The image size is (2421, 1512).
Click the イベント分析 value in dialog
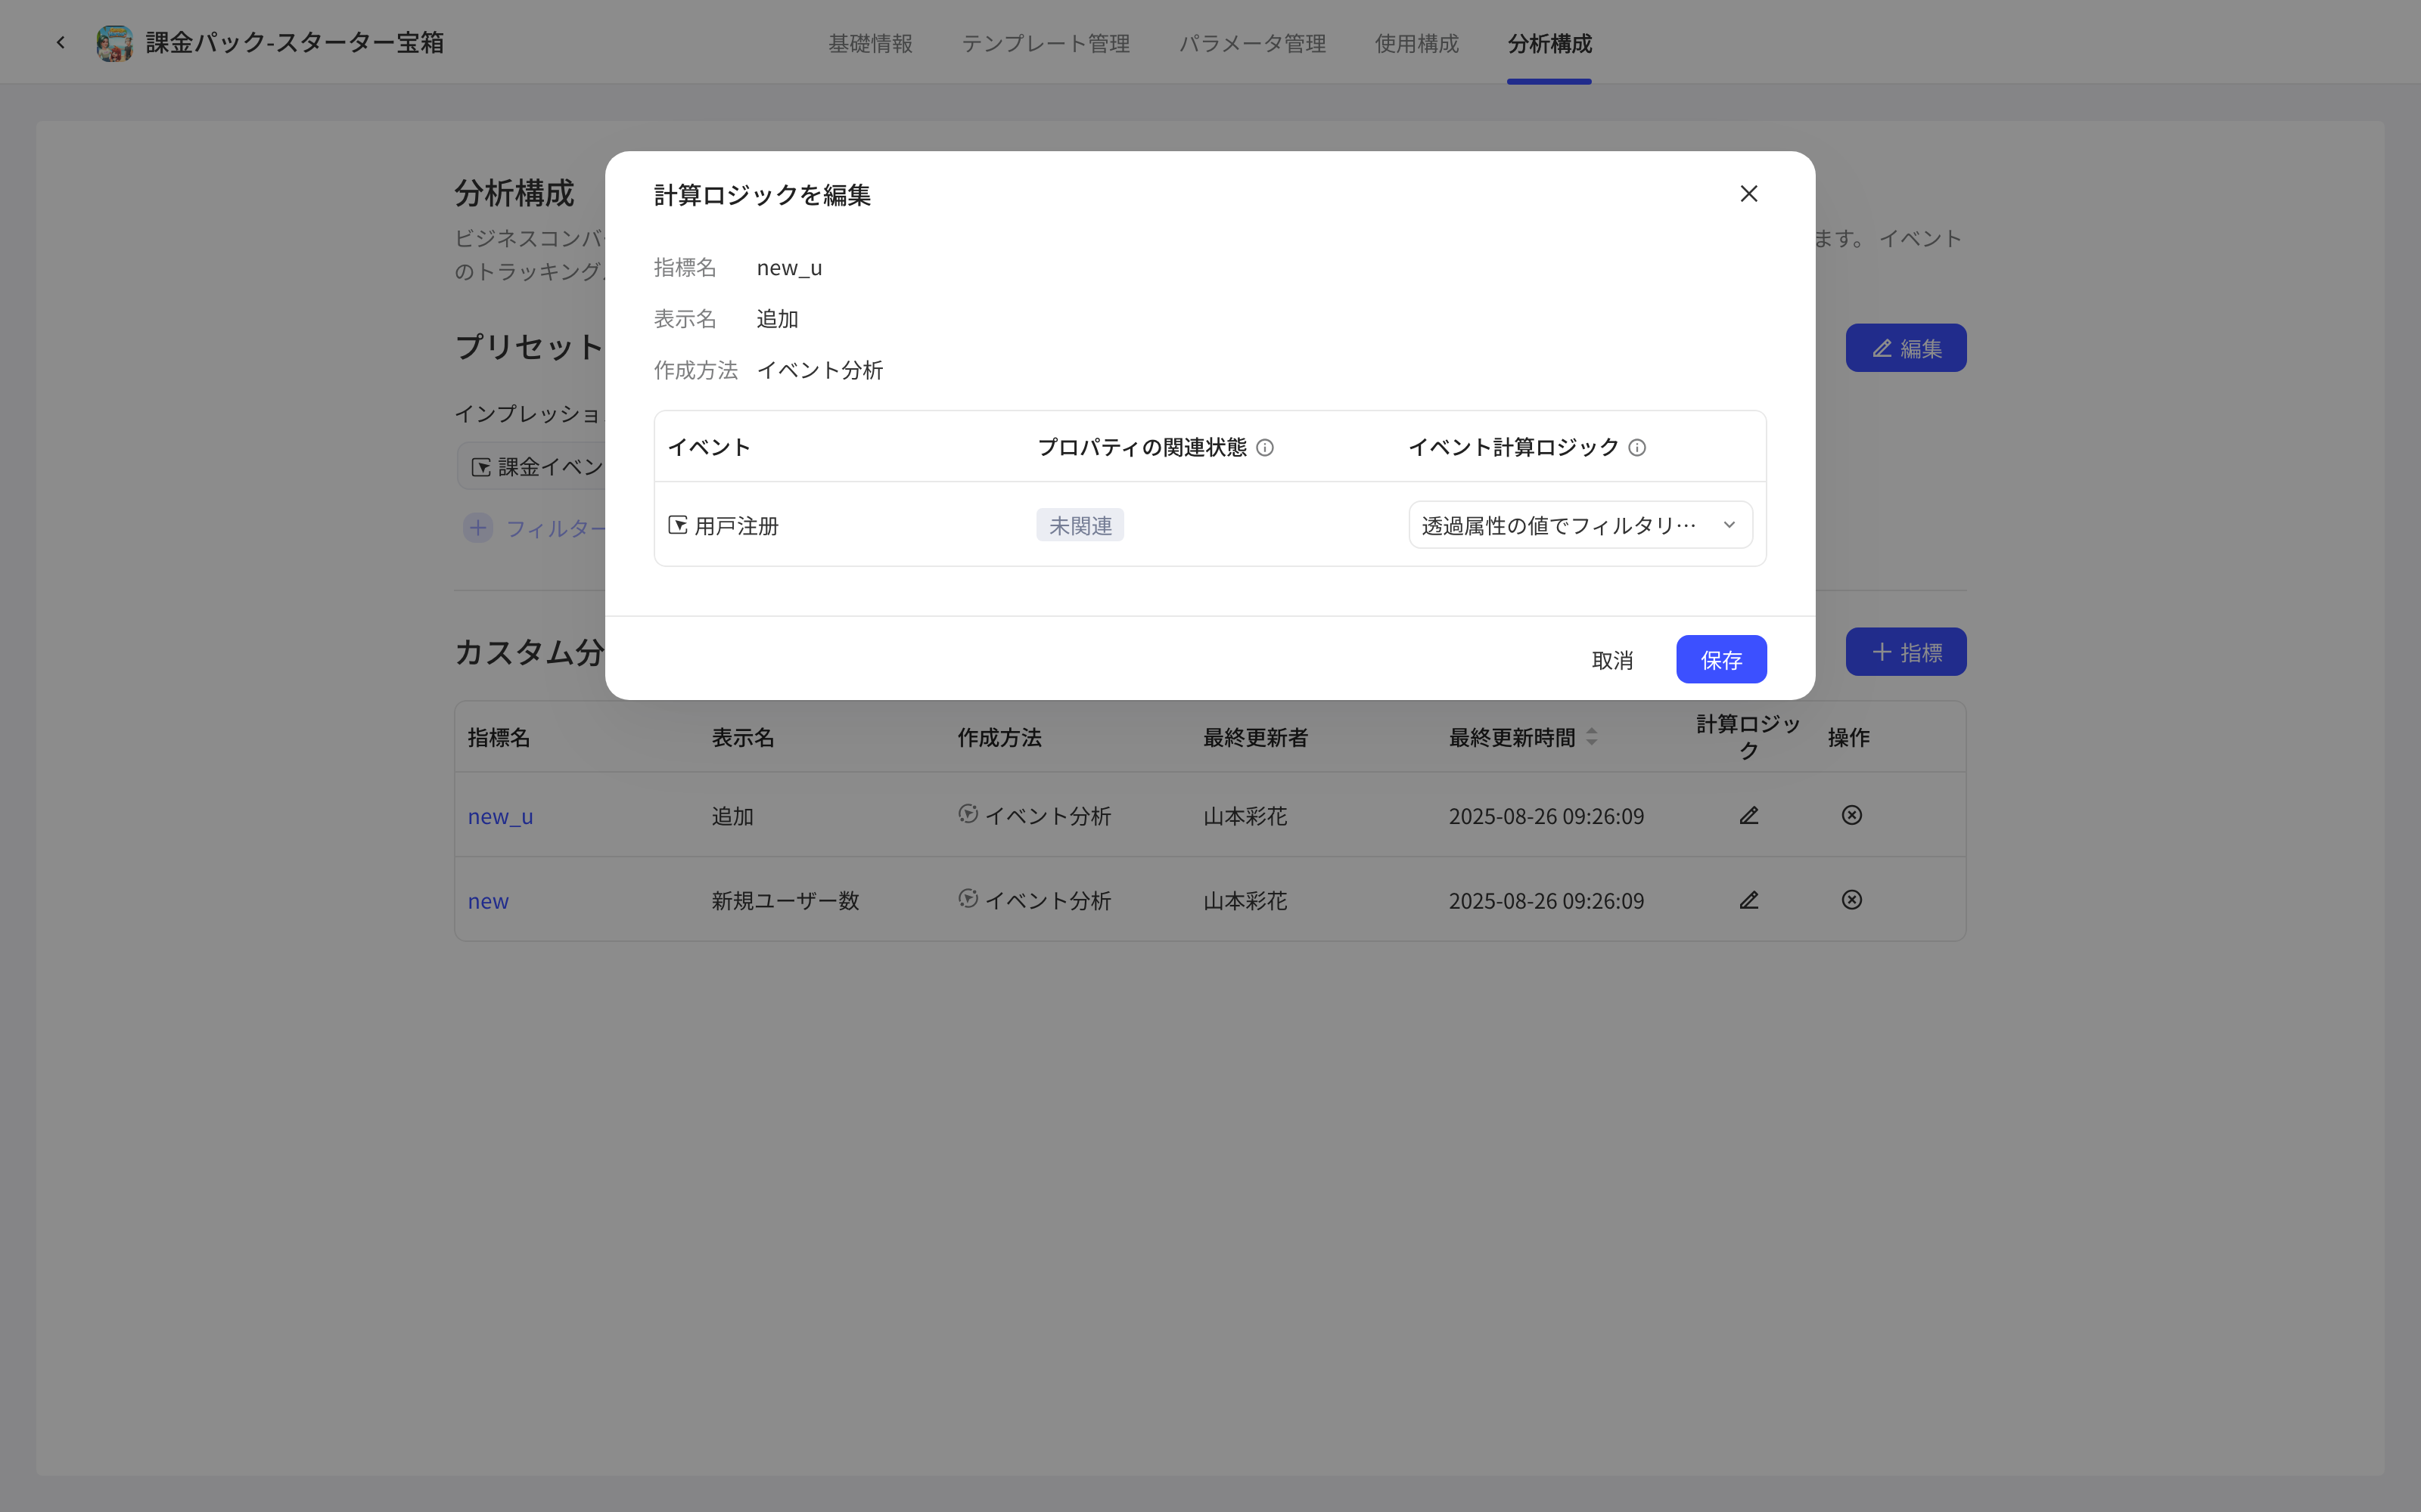point(819,370)
